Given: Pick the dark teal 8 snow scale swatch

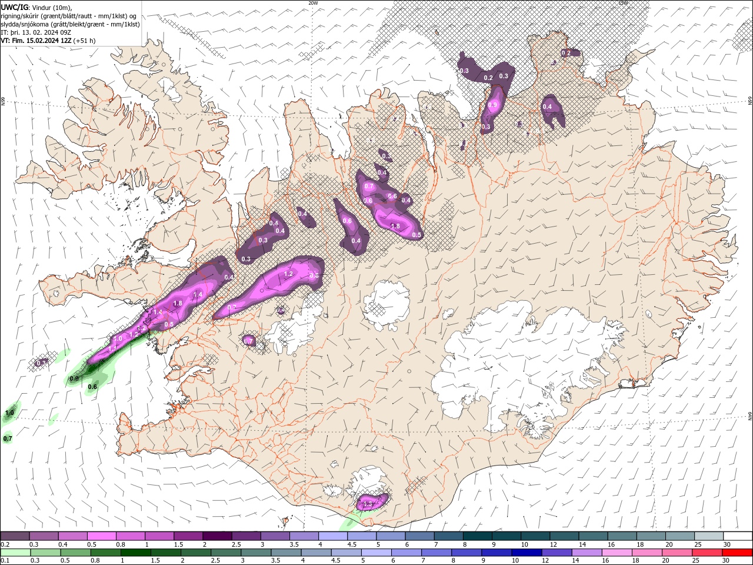Looking at the screenshot, I should 477,536.
